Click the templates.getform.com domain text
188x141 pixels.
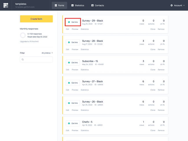[x=25, y=7]
